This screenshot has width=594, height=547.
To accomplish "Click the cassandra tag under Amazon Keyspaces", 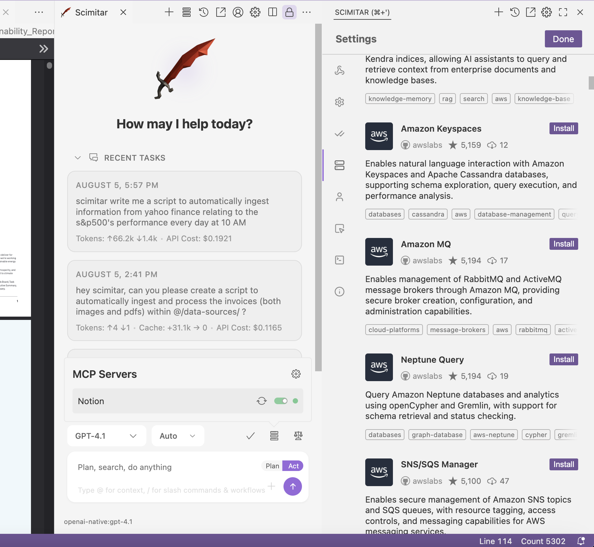I will pos(428,214).
